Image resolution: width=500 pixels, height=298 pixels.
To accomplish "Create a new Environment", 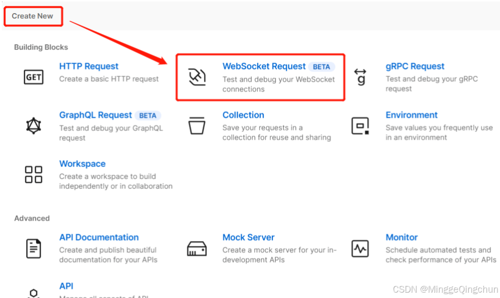I will (412, 115).
